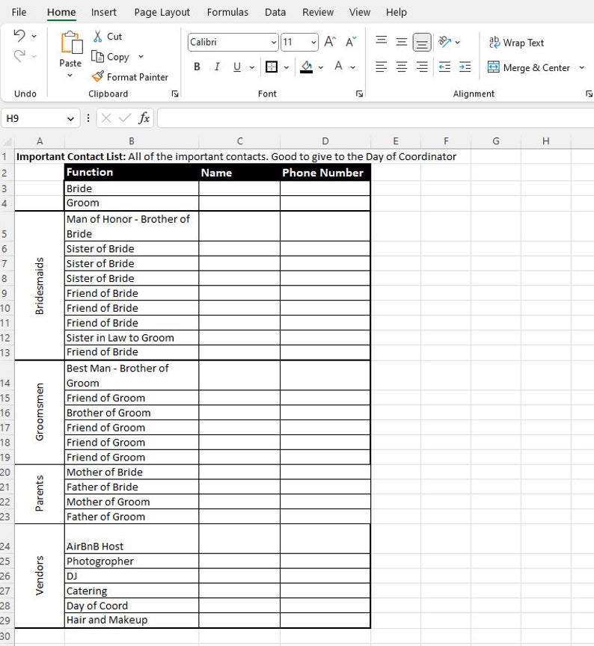
Task: Open the Calibri font name dropdown
Action: coord(273,43)
